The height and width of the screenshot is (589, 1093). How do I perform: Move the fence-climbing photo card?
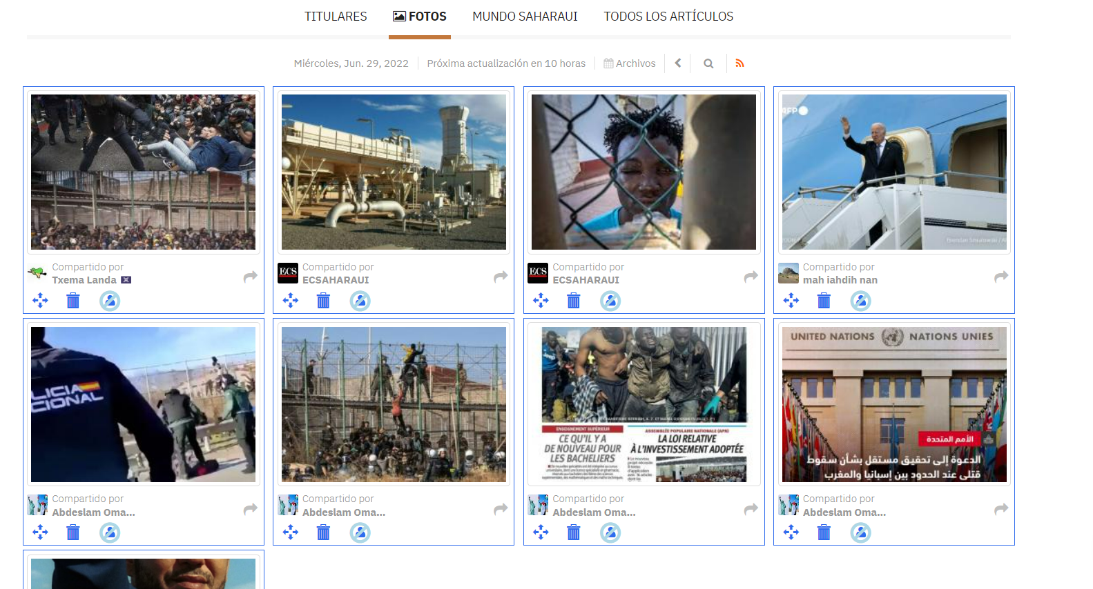coord(291,532)
